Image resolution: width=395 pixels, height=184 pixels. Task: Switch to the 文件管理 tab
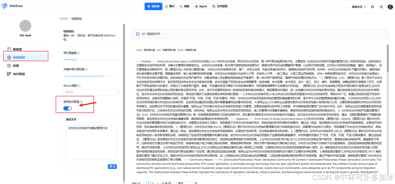(x=220, y=6)
